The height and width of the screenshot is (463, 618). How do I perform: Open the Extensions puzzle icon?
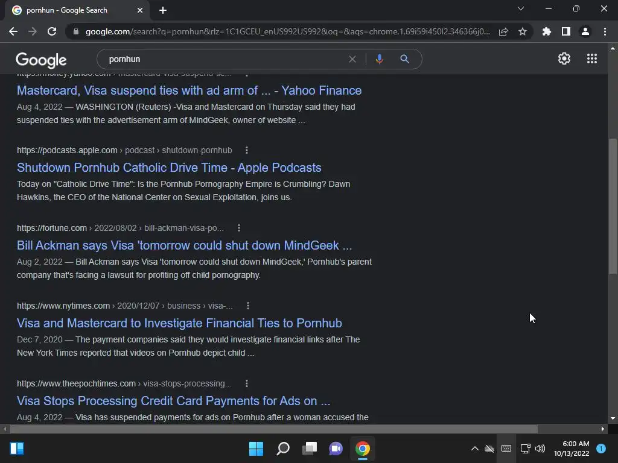point(547,31)
